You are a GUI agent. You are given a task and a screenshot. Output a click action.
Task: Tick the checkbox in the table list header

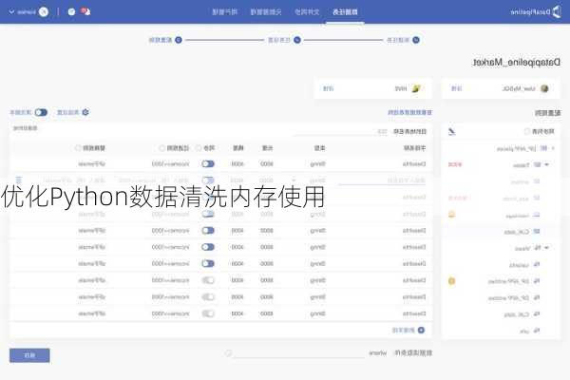pyautogui.click(x=526, y=131)
